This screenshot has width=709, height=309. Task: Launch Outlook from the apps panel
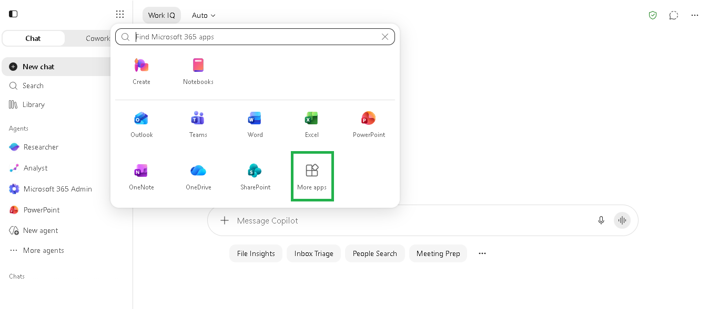tap(141, 124)
